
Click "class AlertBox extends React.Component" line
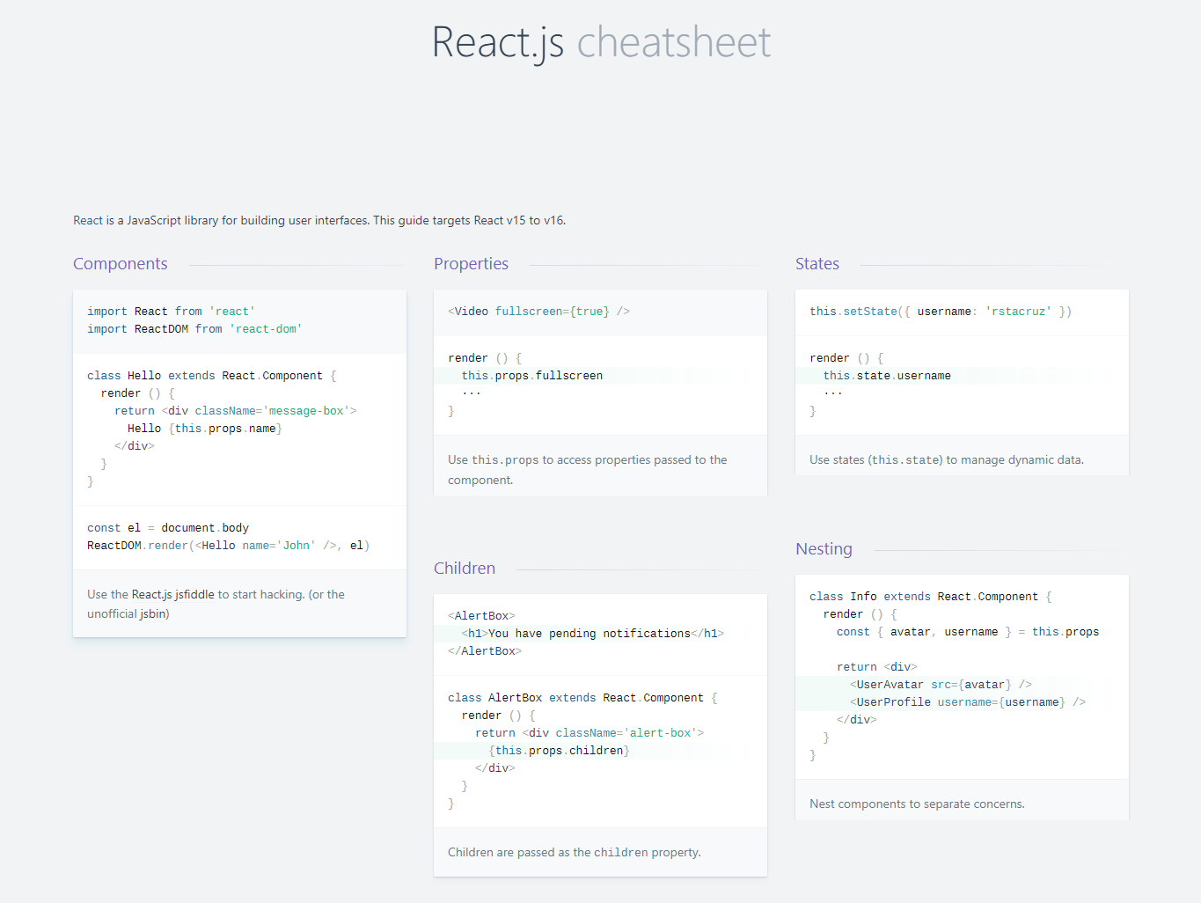582,698
